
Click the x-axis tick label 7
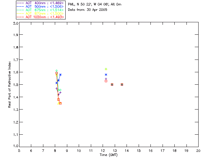click(43, 151)
